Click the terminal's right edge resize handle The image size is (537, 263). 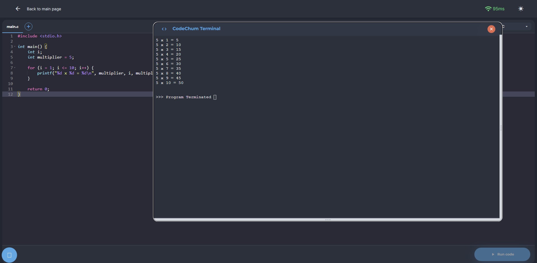(x=501, y=128)
